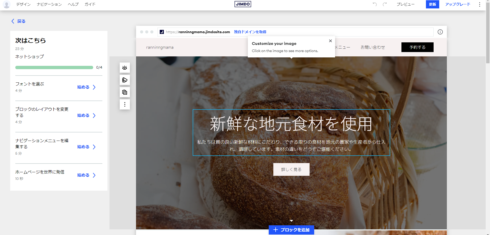Click the duplicate block icon

pos(125,92)
